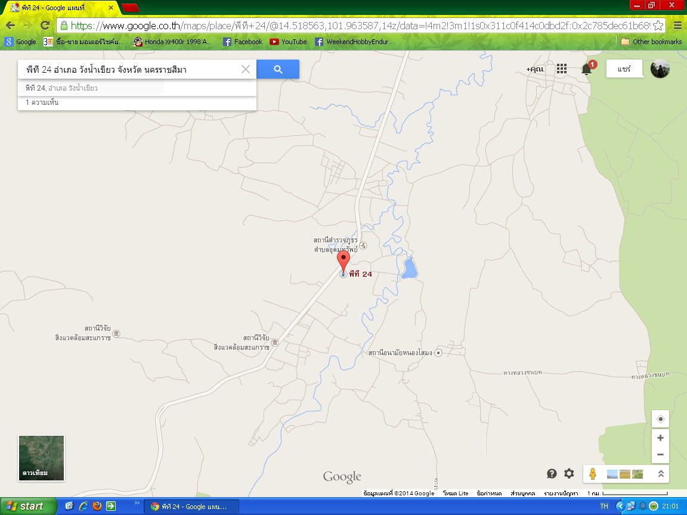Open the Google apps grid
Image resolution: width=687 pixels, height=515 pixels.
click(x=562, y=69)
